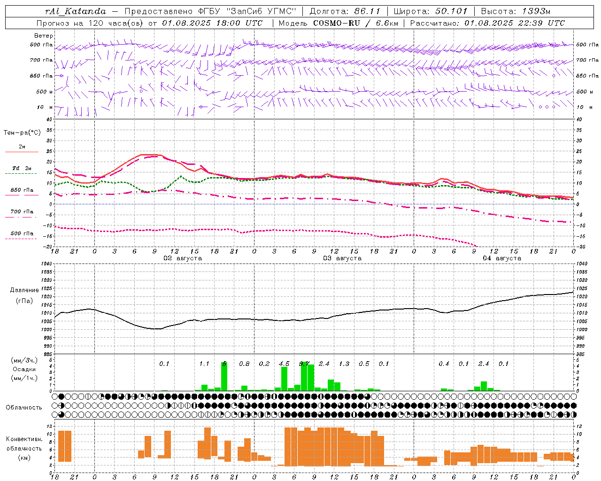Click the Давление pressure panel label
The width and height of the screenshot is (601, 481).
pyautogui.click(x=24, y=290)
